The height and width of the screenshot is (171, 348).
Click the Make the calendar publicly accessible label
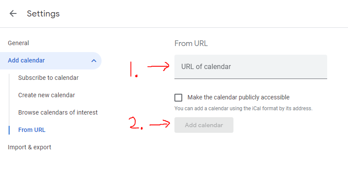click(x=238, y=97)
